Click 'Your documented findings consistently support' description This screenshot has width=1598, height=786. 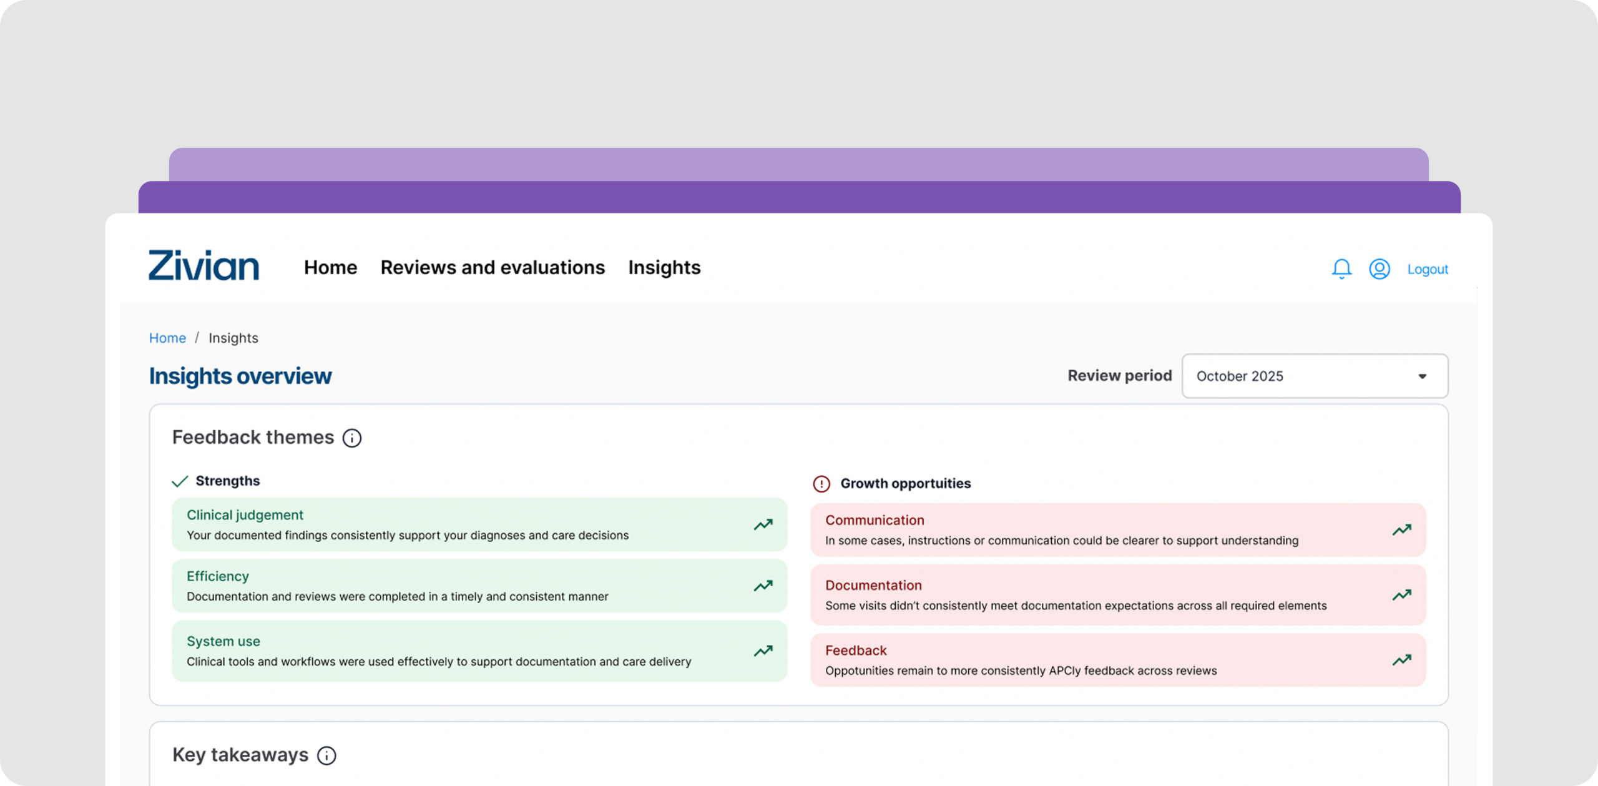(x=408, y=535)
